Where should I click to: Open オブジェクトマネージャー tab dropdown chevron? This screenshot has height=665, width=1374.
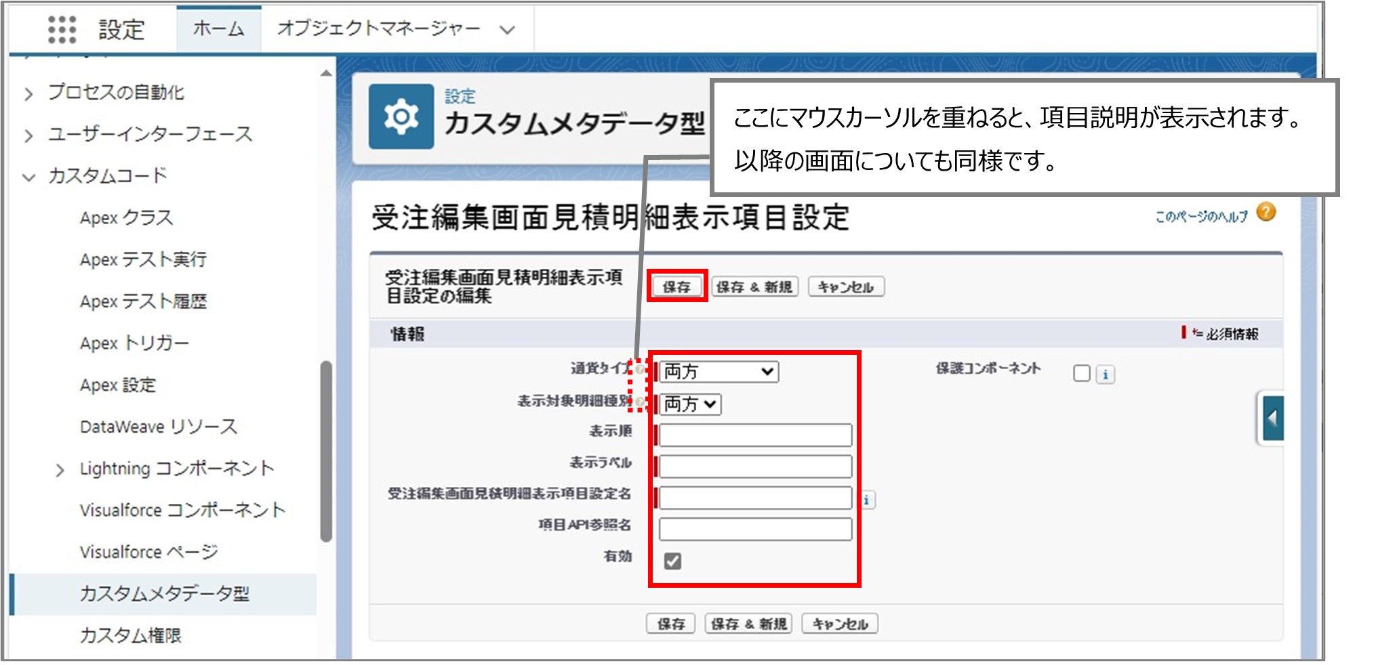507,29
